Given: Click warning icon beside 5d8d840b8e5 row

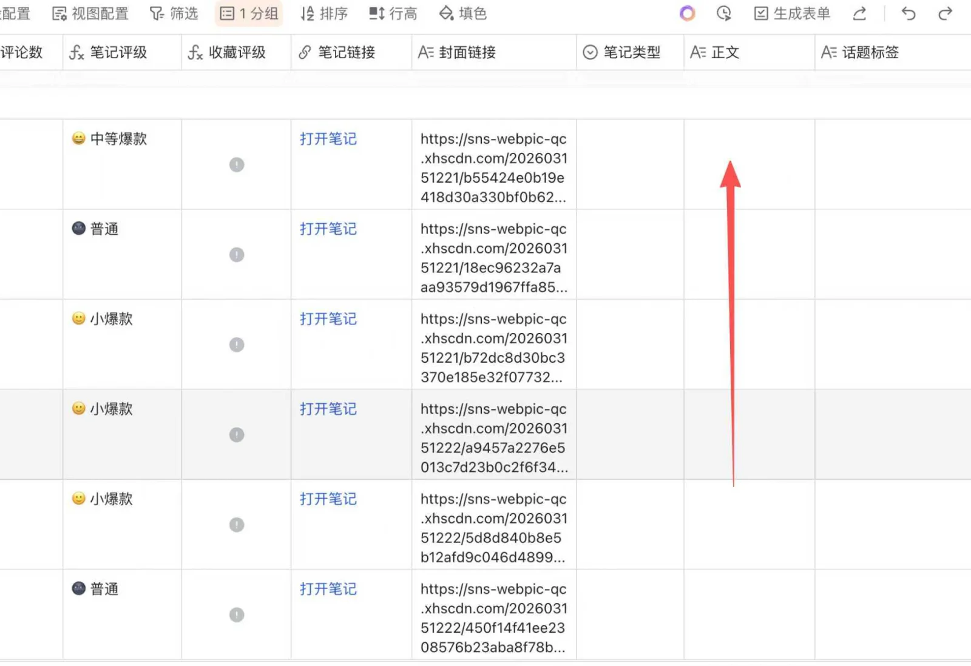Looking at the screenshot, I should pyautogui.click(x=237, y=525).
